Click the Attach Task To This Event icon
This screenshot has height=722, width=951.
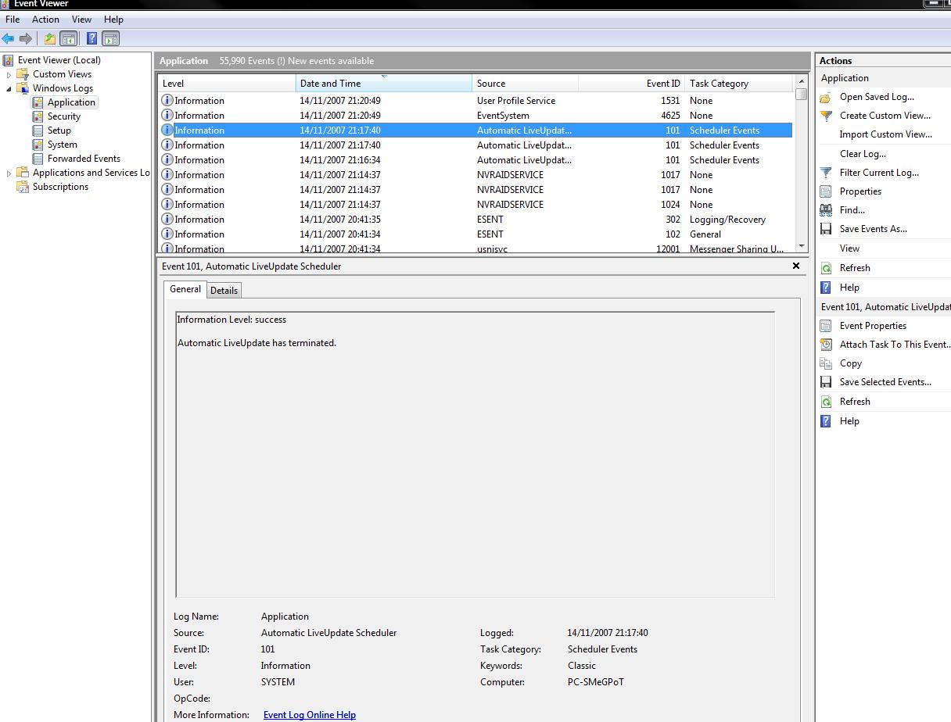click(x=826, y=345)
